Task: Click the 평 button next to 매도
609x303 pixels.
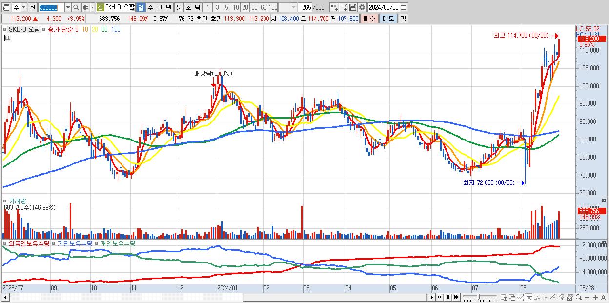Action: 403,19
